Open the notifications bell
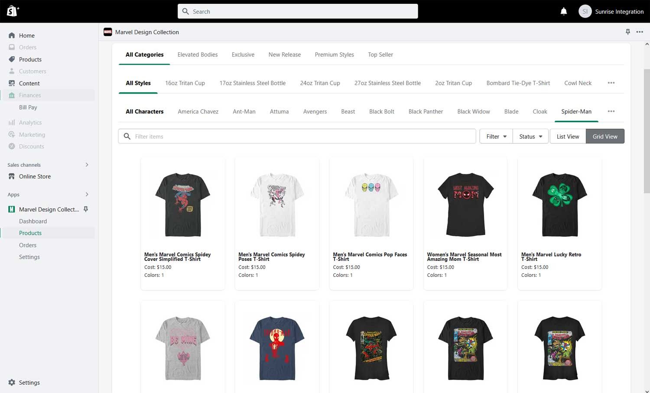Screen dimensions: 650x393 (x=563, y=11)
